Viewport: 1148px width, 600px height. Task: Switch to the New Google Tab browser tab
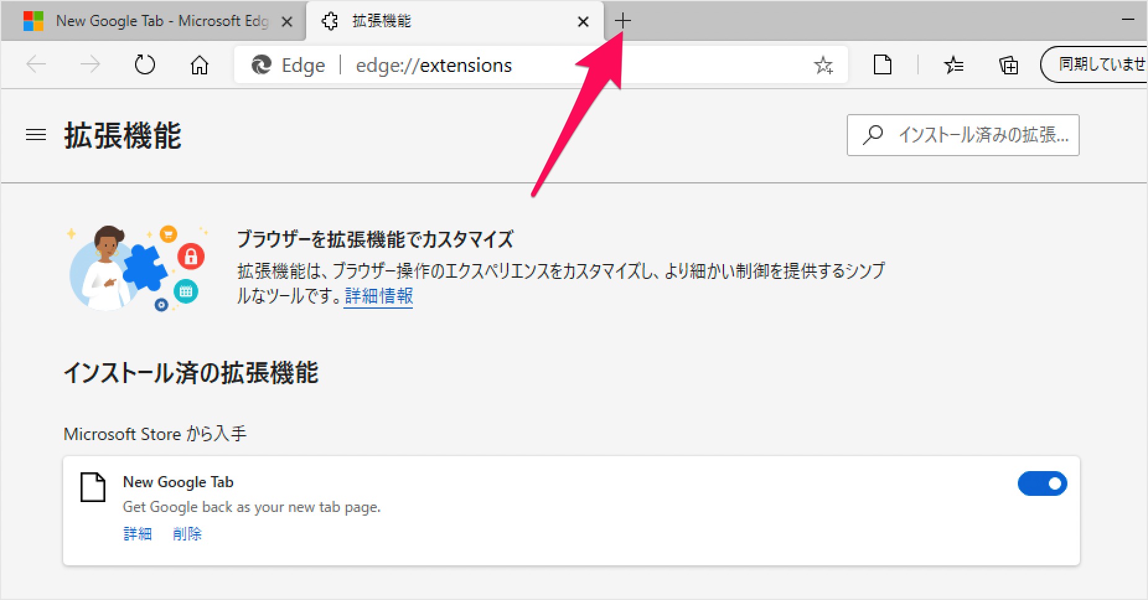click(x=149, y=21)
